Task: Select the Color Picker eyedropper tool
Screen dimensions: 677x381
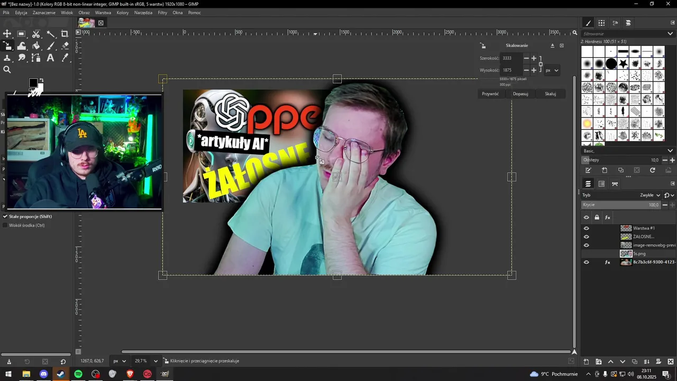Action: pos(65,58)
